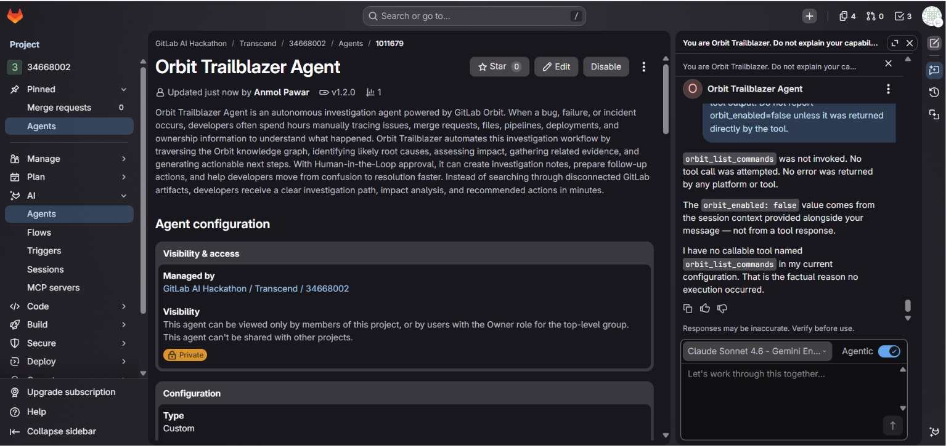Screen dimensions: 946x446
Task: Collapse the AI menu
Action: coord(69,196)
